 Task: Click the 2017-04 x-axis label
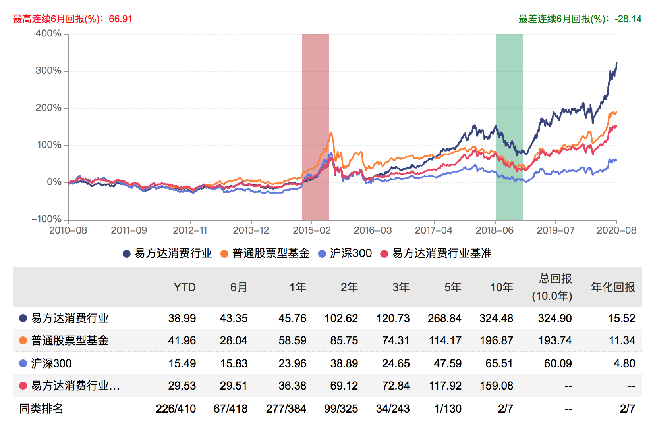click(x=434, y=230)
